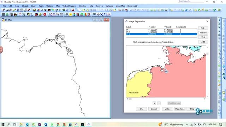226x127 pixels.
Task: Open the GraphMap menu
Action: coord(120,6)
